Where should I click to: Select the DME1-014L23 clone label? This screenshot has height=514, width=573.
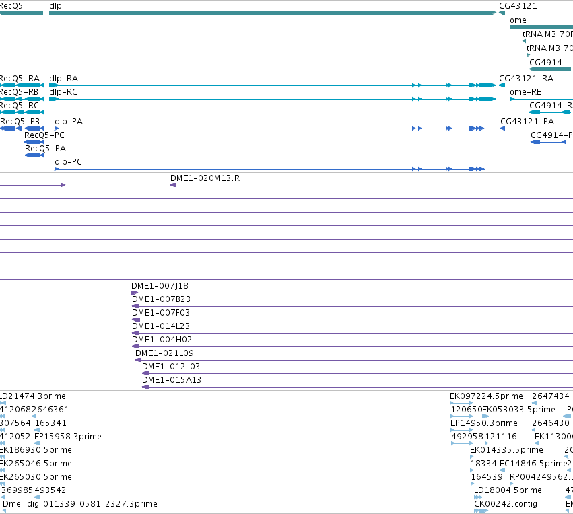(x=161, y=326)
